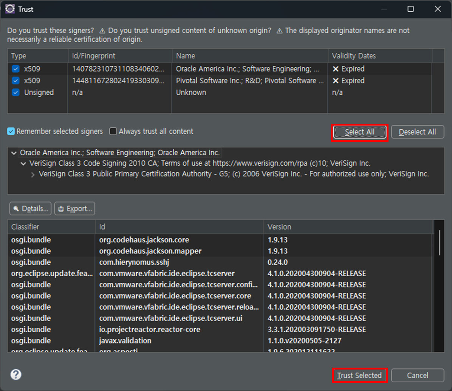452x391 pixels.
Task: Sort signers by Name column header
Action: tap(250, 56)
